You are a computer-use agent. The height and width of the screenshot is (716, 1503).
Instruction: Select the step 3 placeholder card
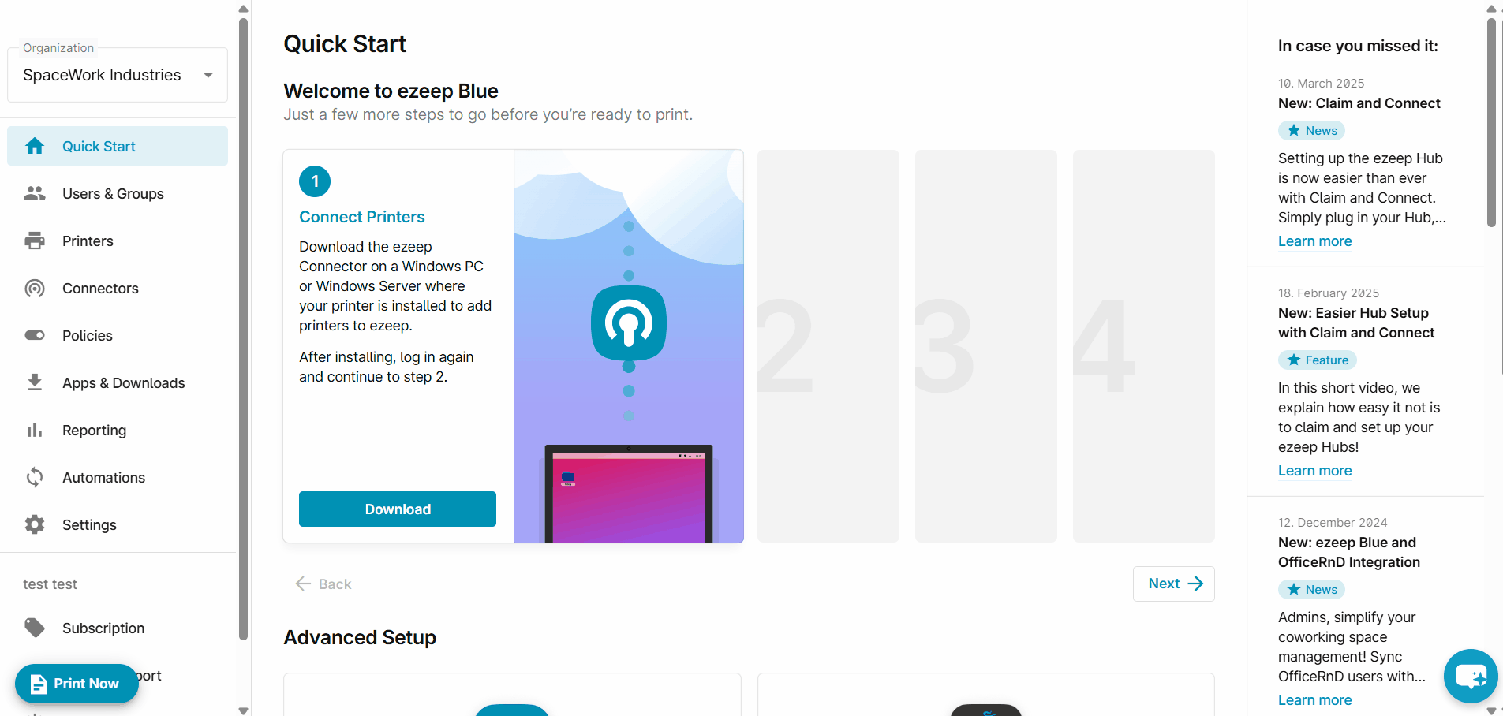pyautogui.click(x=986, y=346)
